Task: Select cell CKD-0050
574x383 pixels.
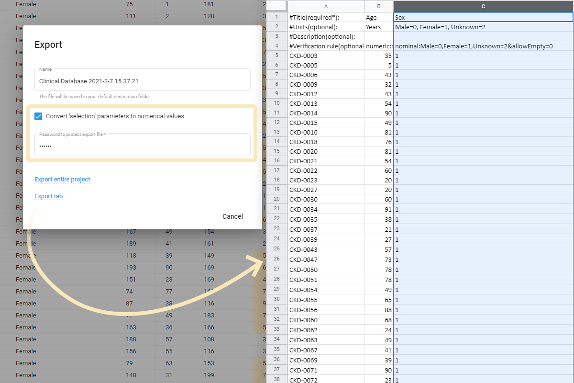Action: 326,270
